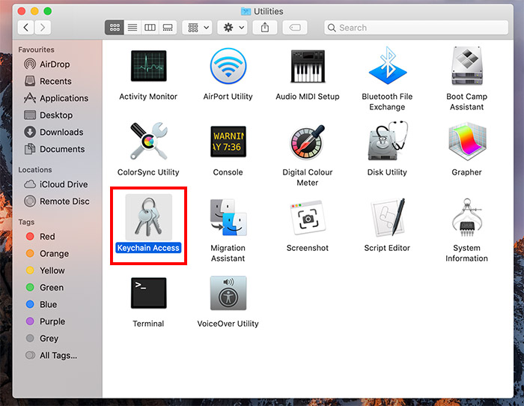
Task: Switch to list view
Action: click(x=132, y=28)
